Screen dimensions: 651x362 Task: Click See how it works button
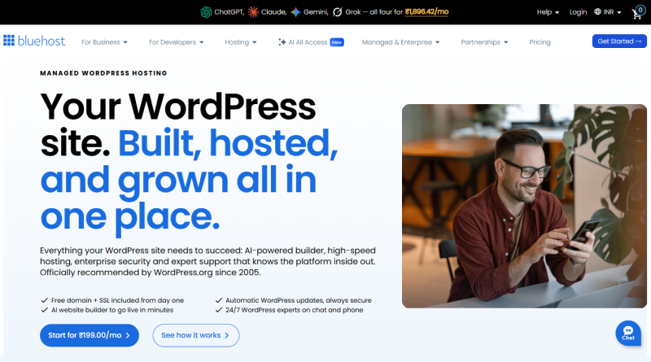click(x=196, y=335)
